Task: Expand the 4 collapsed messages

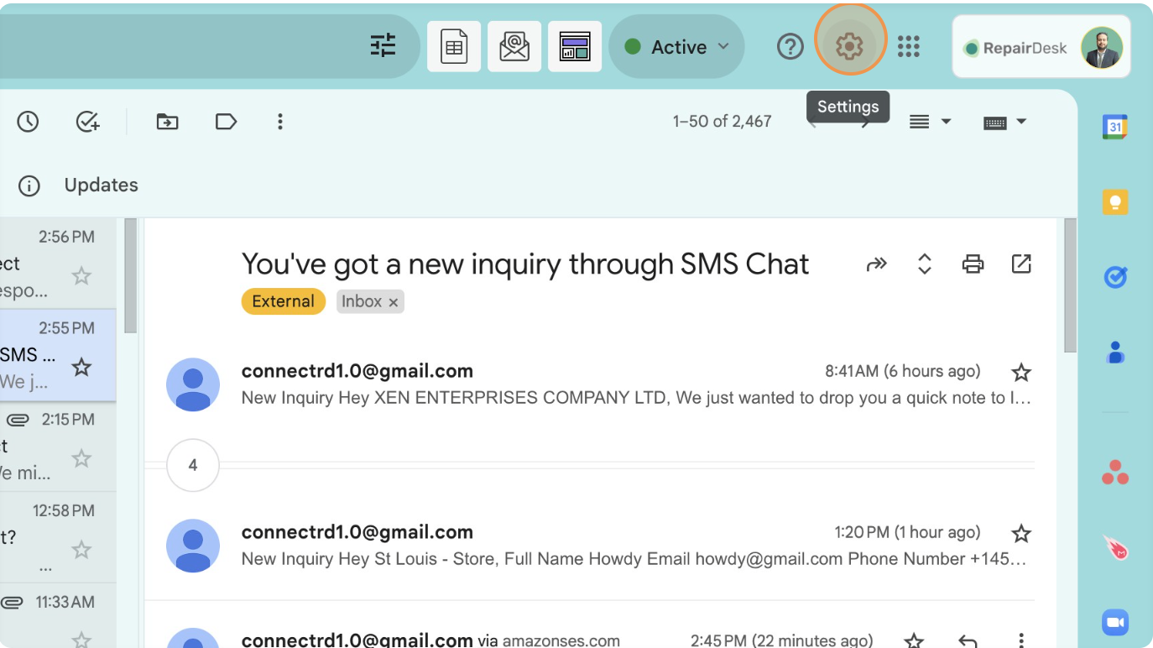Action: pos(193,465)
